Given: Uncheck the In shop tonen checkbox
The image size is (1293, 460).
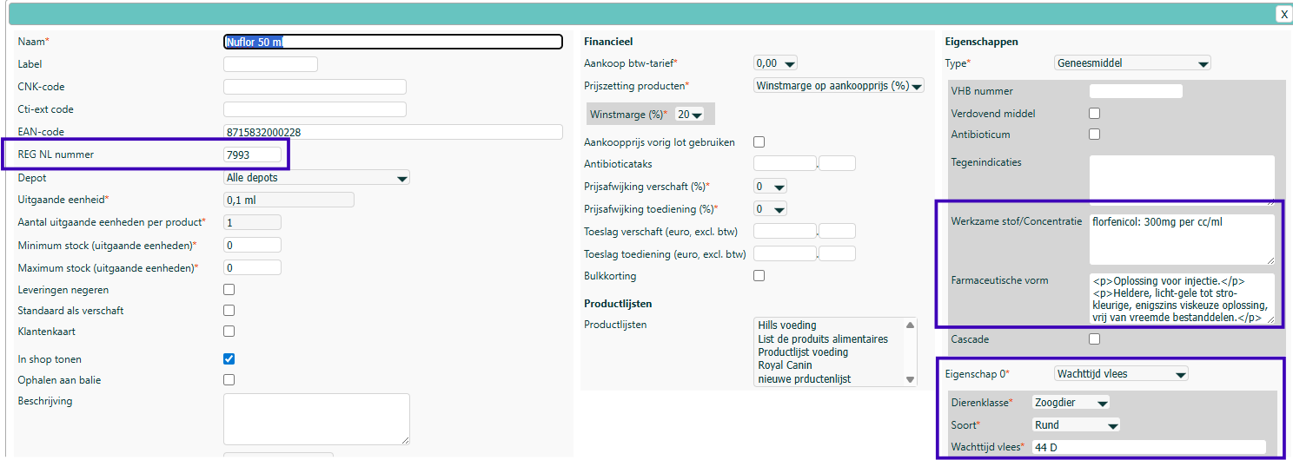Looking at the screenshot, I should click(x=229, y=359).
